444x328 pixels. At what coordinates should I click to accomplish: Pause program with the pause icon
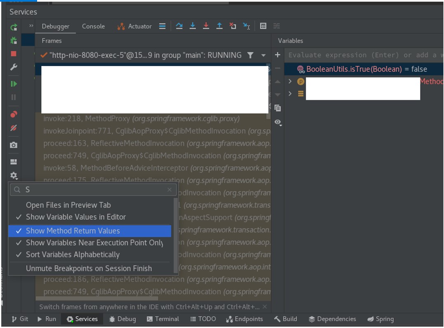(14, 97)
